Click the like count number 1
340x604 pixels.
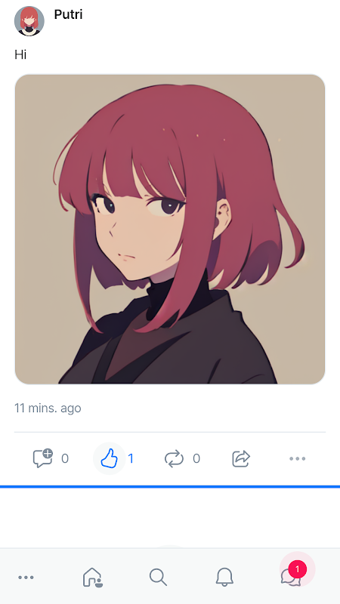click(131, 458)
